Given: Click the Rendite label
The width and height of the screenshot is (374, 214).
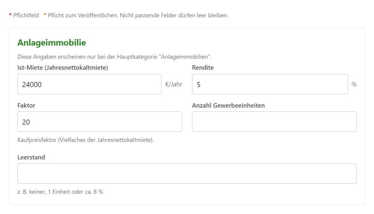Looking at the screenshot, I should click(x=203, y=68).
